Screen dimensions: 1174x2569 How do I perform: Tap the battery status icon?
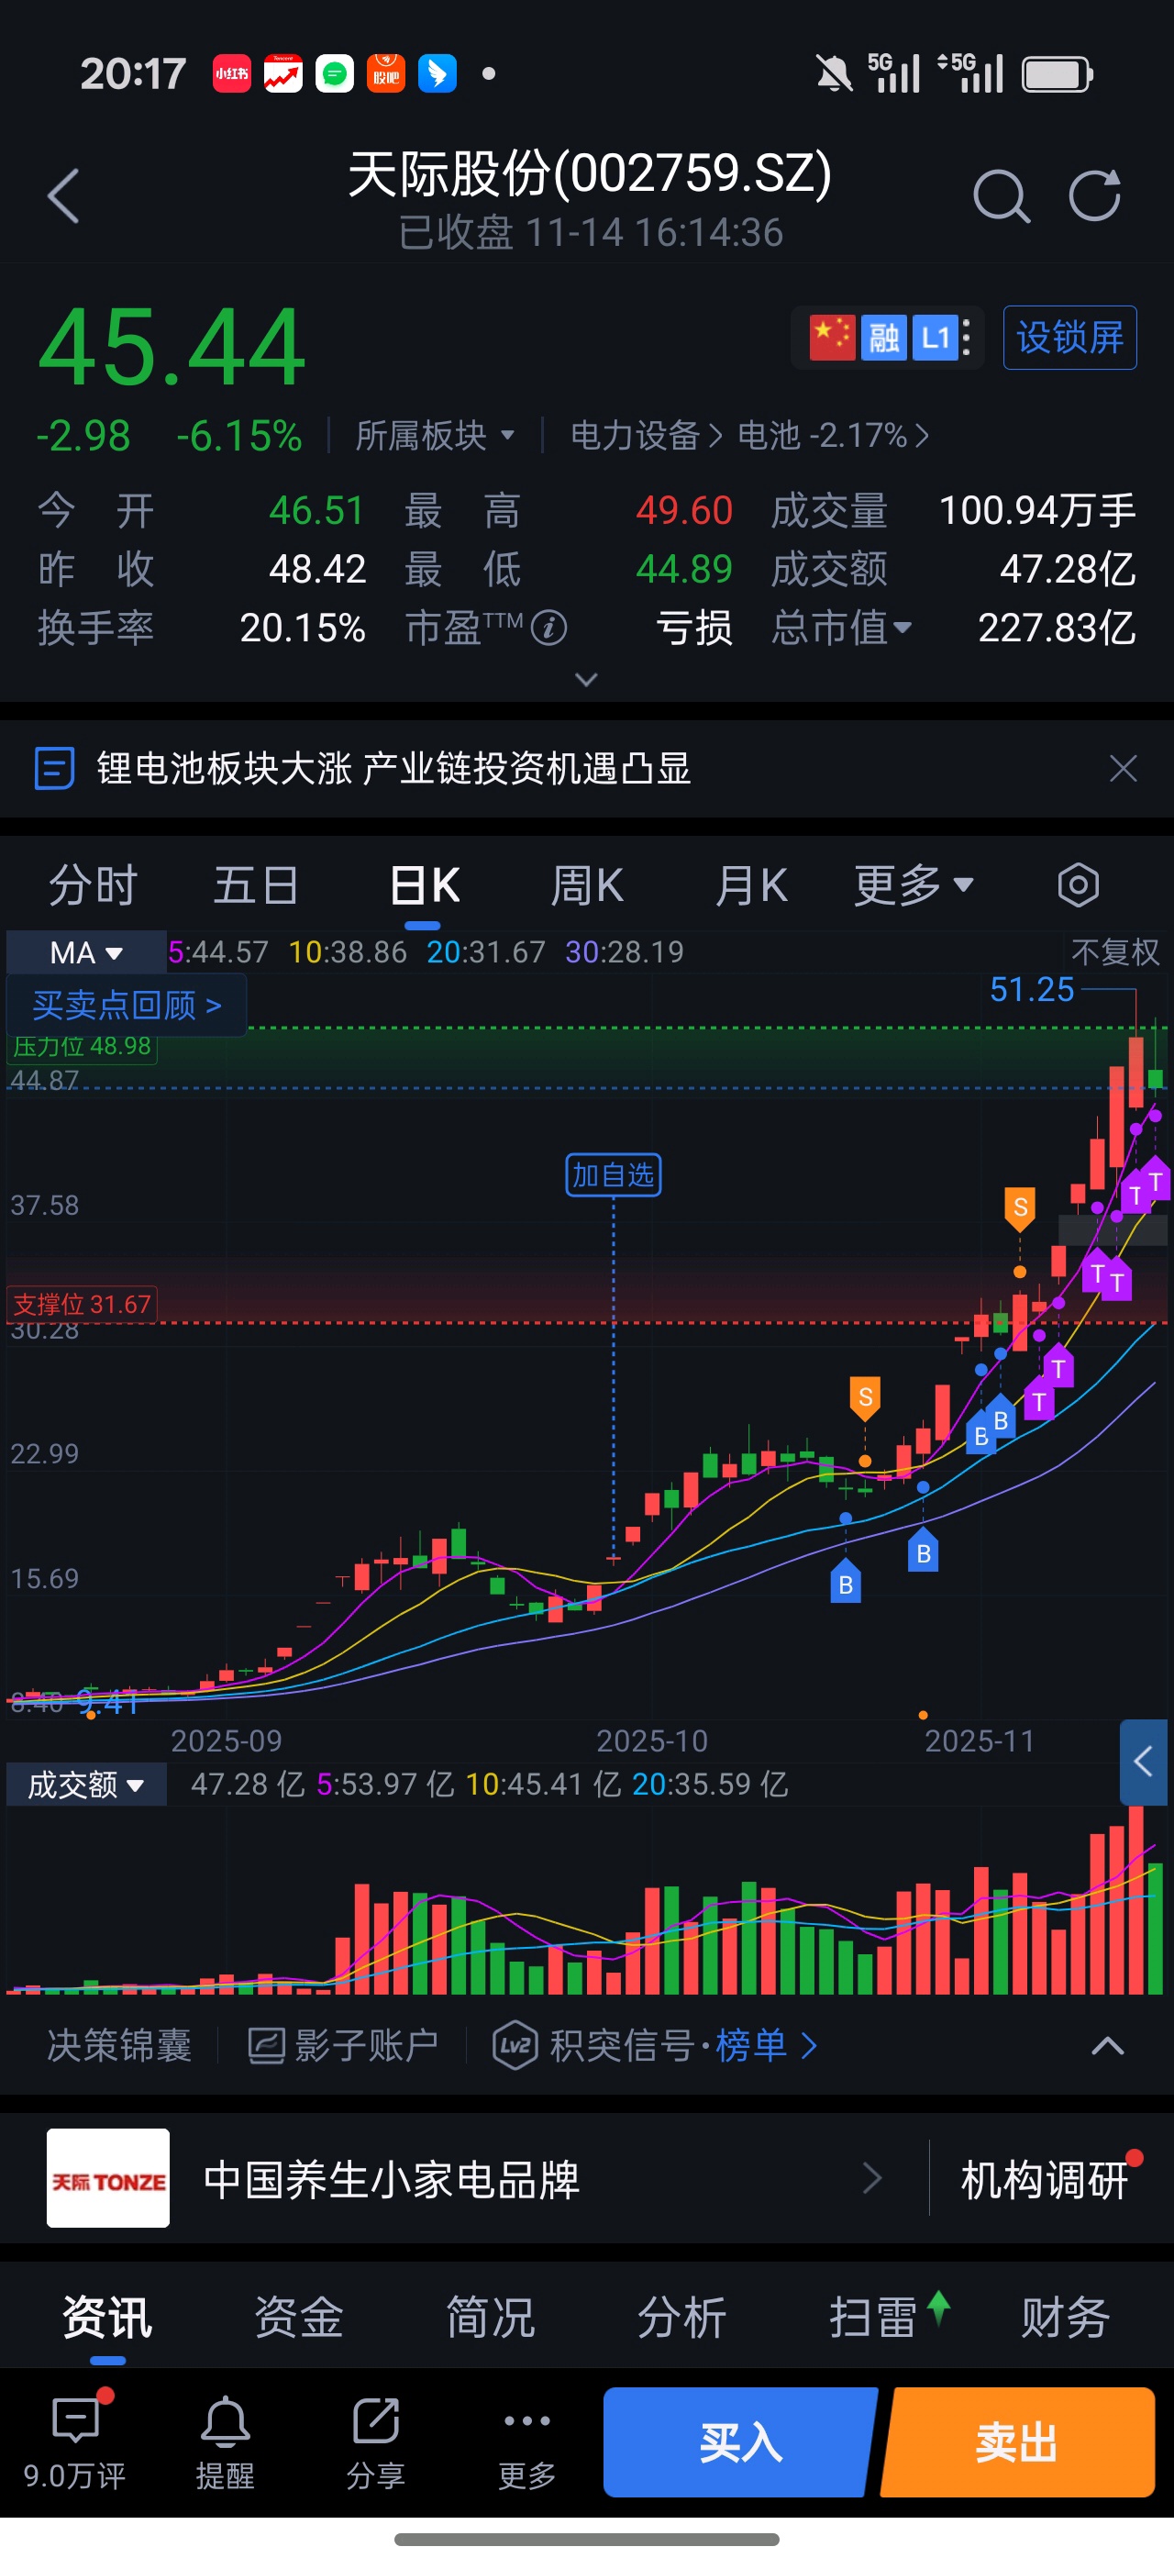pyautogui.click(x=1057, y=73)
